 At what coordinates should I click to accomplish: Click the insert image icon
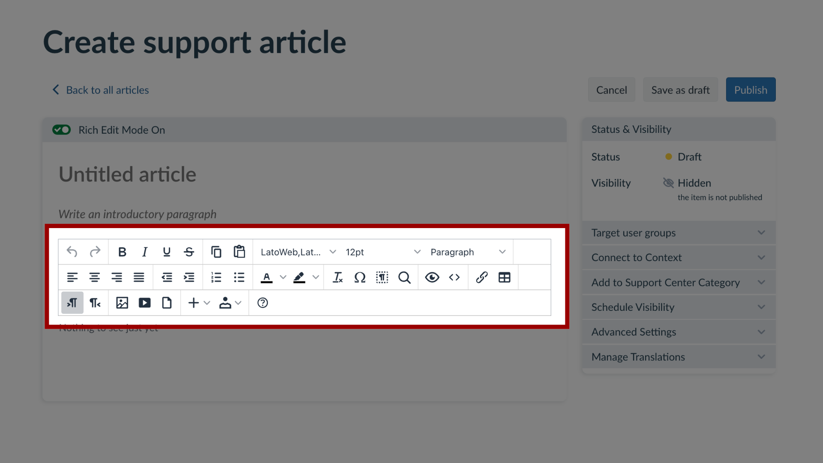coord(122,302)
